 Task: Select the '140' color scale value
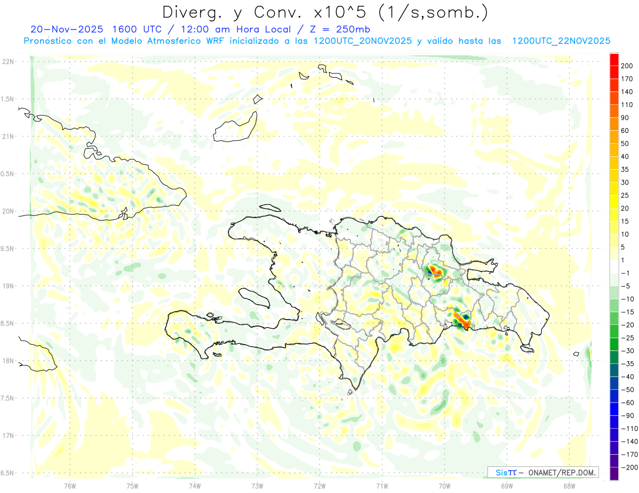(x=628, y=91)
